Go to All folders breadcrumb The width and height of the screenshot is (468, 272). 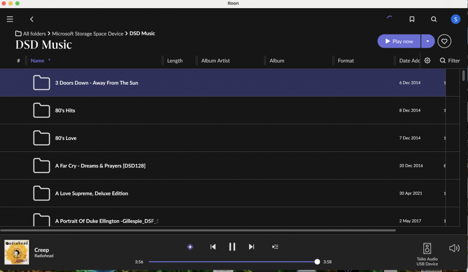34,34
